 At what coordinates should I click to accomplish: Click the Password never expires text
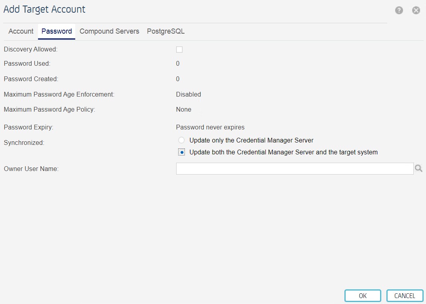click(x=210, y=127)
